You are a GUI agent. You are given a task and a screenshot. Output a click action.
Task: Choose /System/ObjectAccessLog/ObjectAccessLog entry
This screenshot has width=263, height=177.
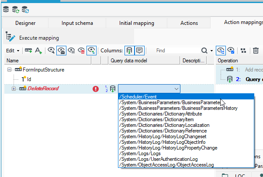pos(186,165)
